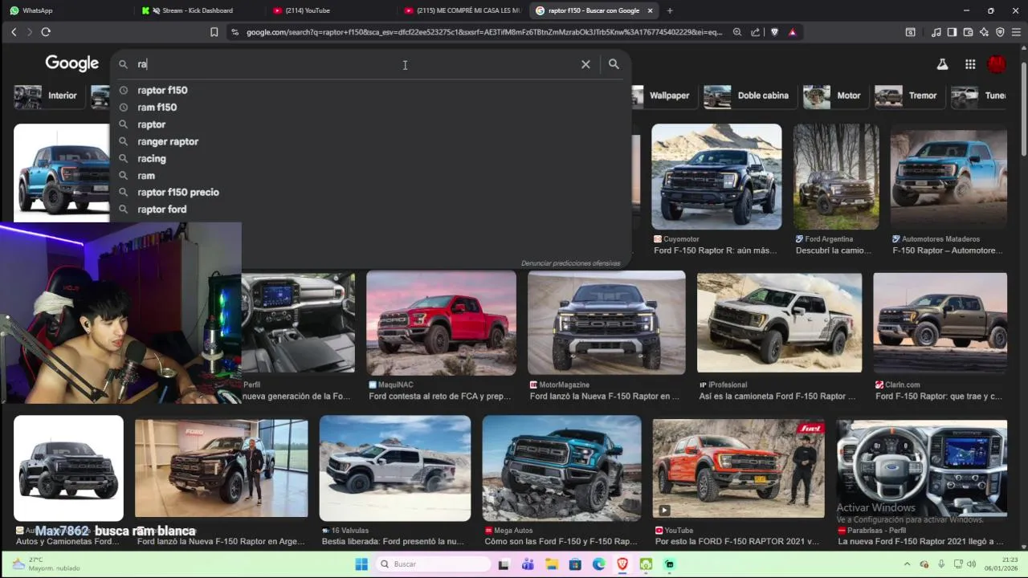Click the zoom magnifier icon in the address bar
This screenshot has height=578, width=1028.
click(x=737, y=32)
